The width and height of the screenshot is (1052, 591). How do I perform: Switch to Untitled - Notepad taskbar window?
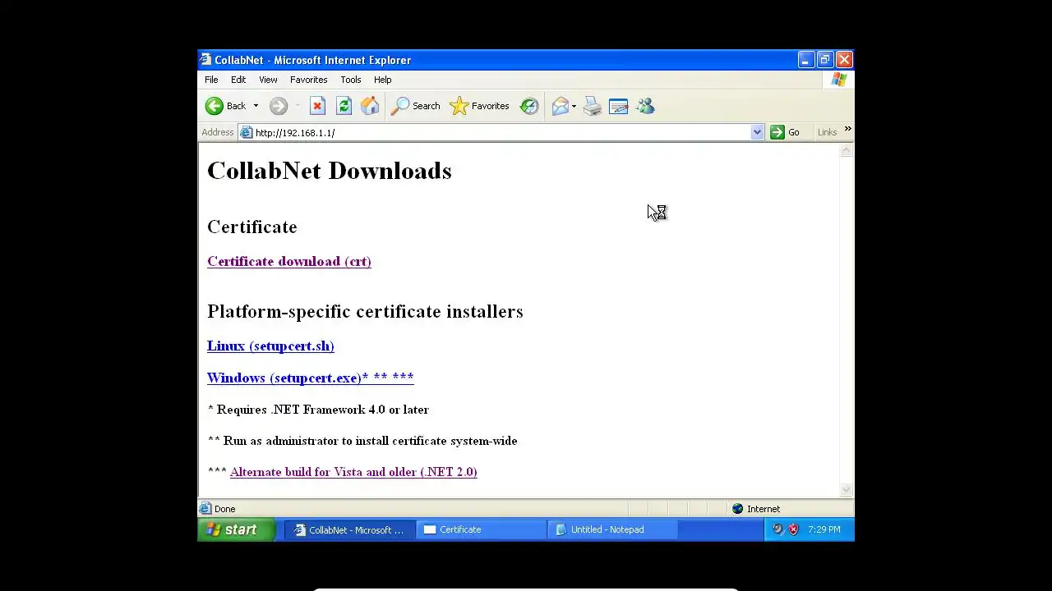pos(612,529)
